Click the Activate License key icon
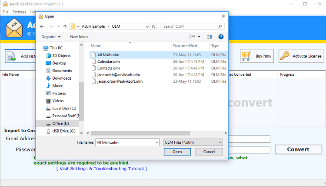The width and height of the screenshot is (326, 187). pyautogui.click(x=285, y=56)
